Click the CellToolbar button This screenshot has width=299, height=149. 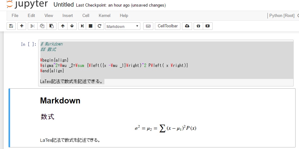tap(167, 26)
